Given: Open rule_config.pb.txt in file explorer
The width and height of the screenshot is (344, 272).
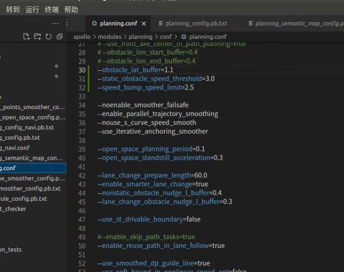Looking at the screenshot, I should pyautogui.click(x=24, y=199).
